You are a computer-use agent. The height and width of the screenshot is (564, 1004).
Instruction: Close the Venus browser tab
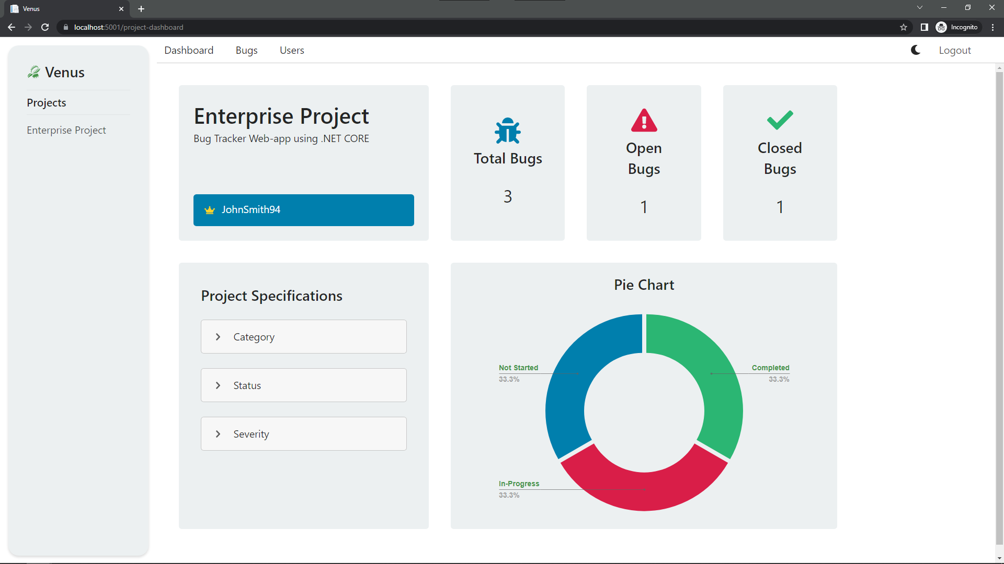[x=121, y=9]
